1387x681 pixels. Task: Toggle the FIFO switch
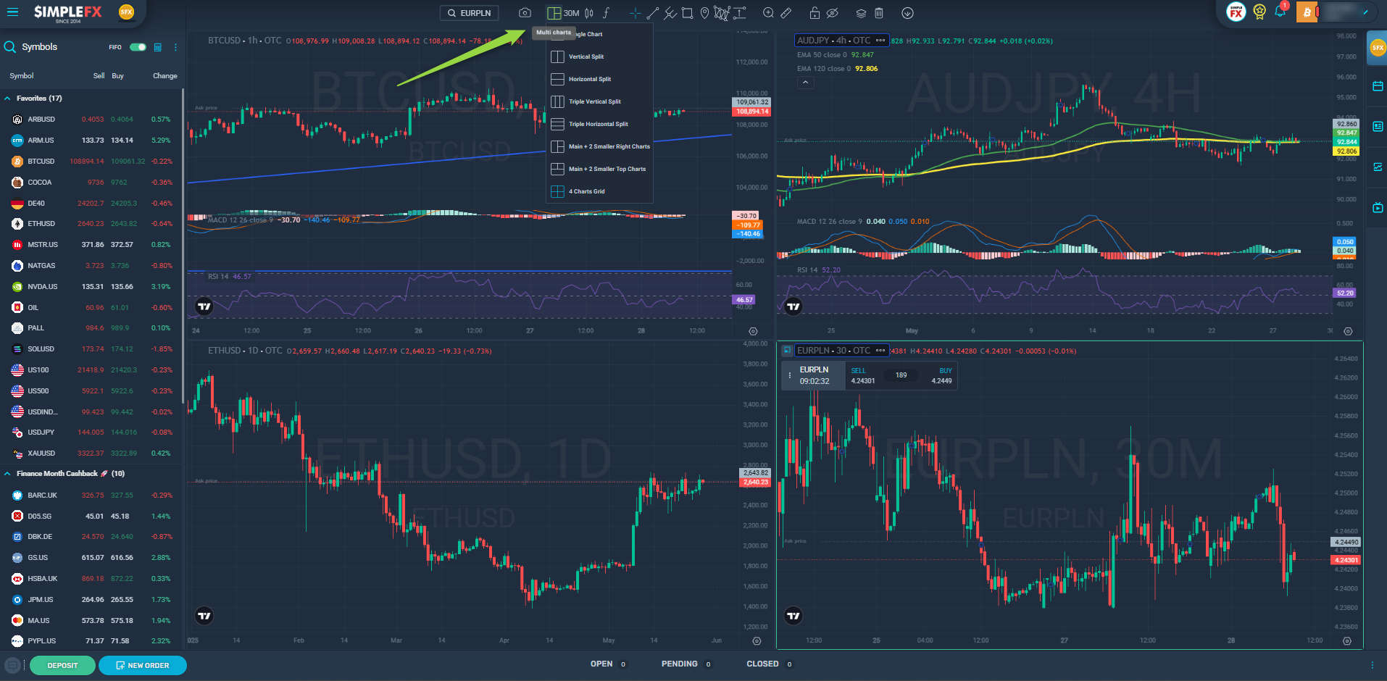coord(138,47)
